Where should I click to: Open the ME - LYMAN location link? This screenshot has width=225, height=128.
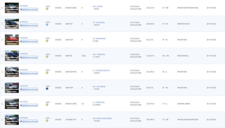(98, 6)
